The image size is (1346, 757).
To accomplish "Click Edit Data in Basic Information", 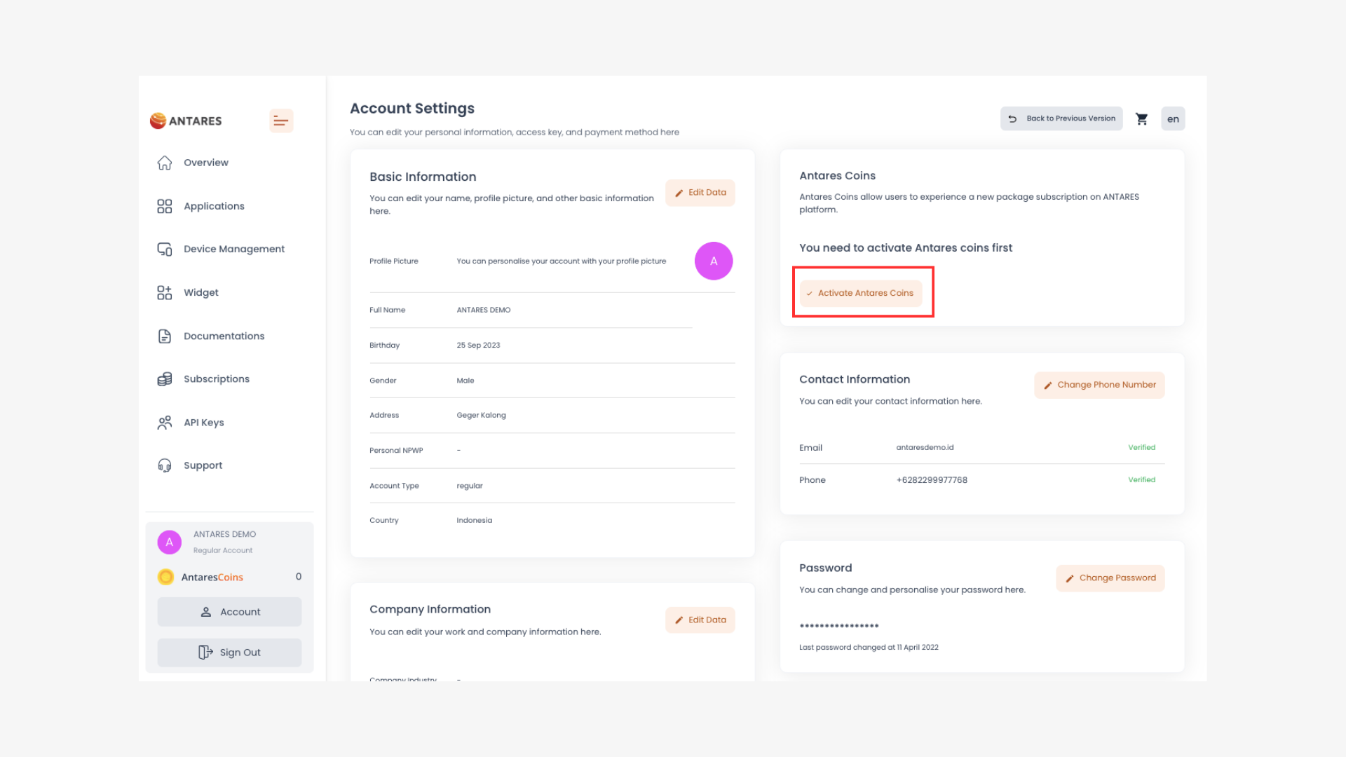I will point(700,193).
